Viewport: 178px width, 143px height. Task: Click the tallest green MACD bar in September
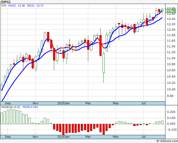[x=11, y=117]
